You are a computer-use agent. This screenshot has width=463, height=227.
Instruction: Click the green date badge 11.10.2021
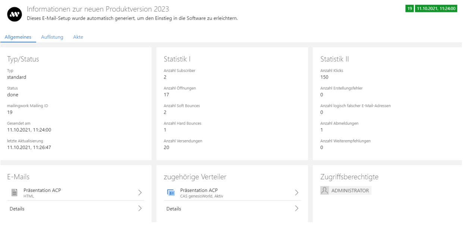436,9
